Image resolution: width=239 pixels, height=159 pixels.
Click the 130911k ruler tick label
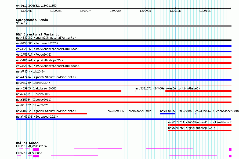click(x=205, y=11)
